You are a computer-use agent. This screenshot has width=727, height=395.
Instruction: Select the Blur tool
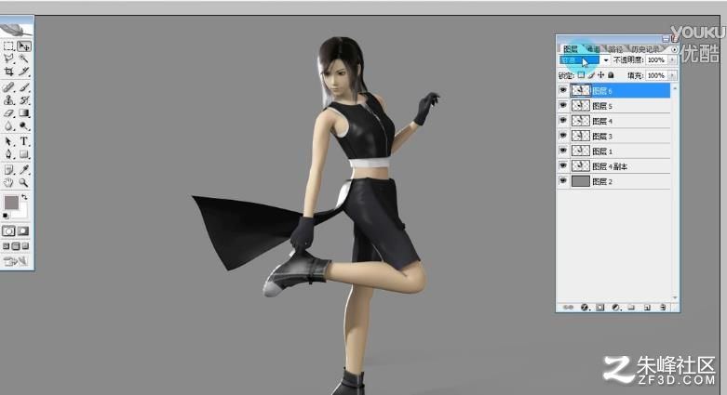[8, 126]
